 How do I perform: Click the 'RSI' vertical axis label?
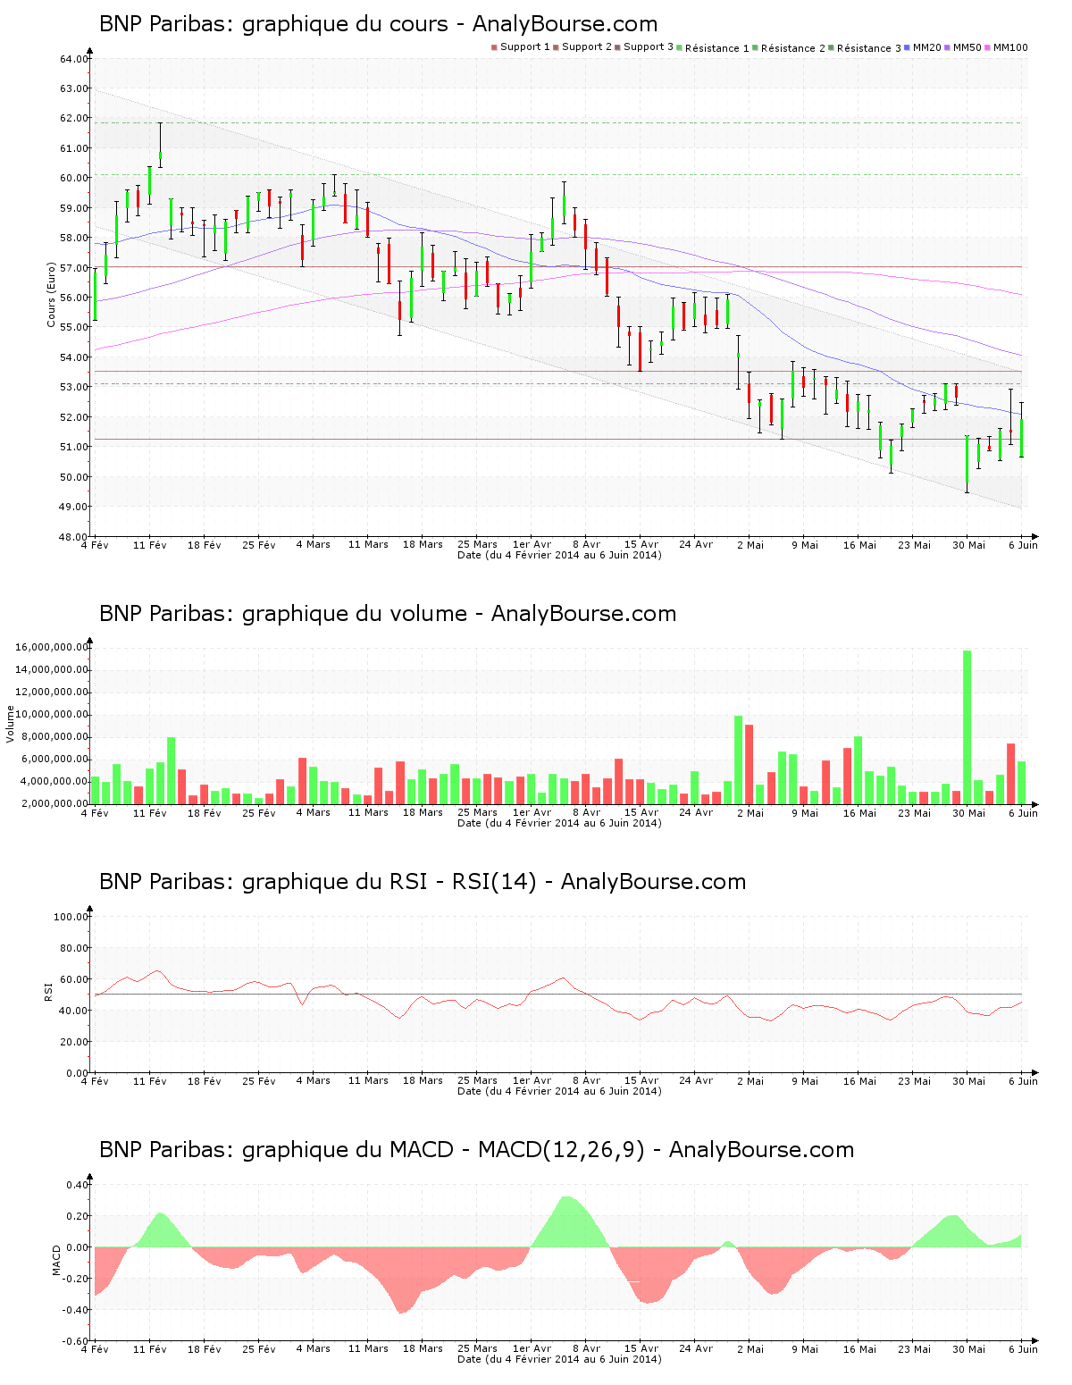48,991
